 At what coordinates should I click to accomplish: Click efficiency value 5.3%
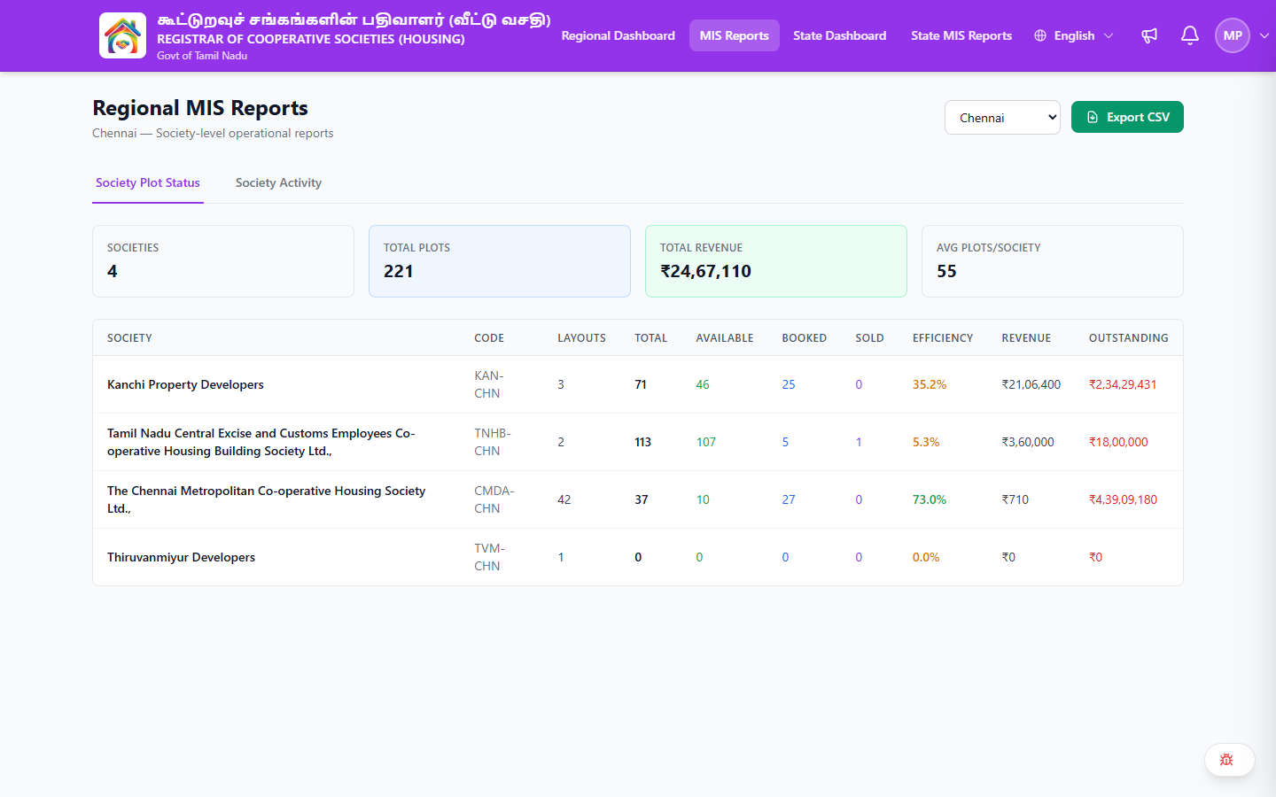coord(926,442)
